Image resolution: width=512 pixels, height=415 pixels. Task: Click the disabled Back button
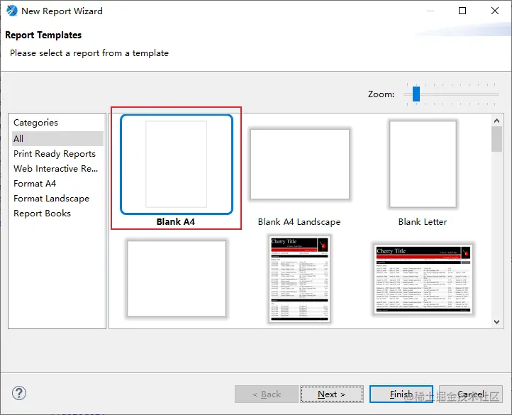[x=267, y=394]
